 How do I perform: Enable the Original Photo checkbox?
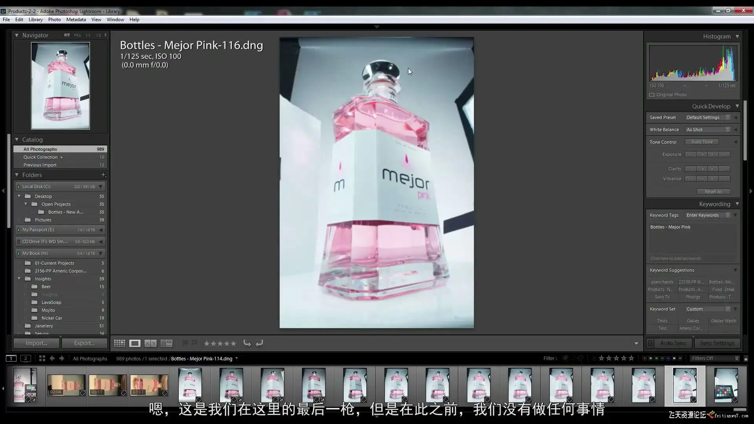click(x=652, y=95)
